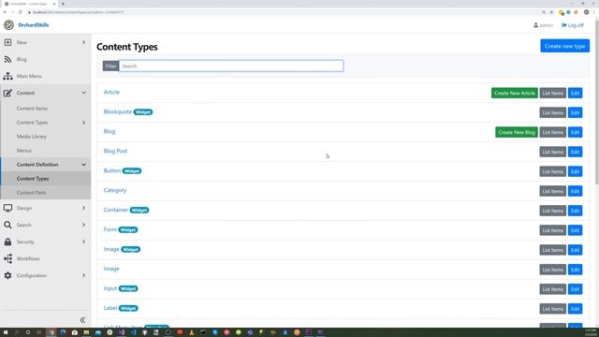
Task: Click Edit for Input widget
Action: (x=575, y=289)
